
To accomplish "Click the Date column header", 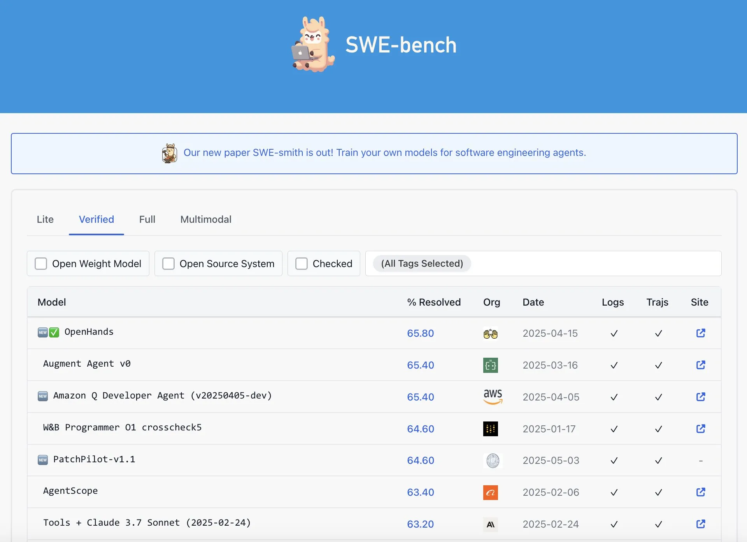I will click(x=533, y=302).
